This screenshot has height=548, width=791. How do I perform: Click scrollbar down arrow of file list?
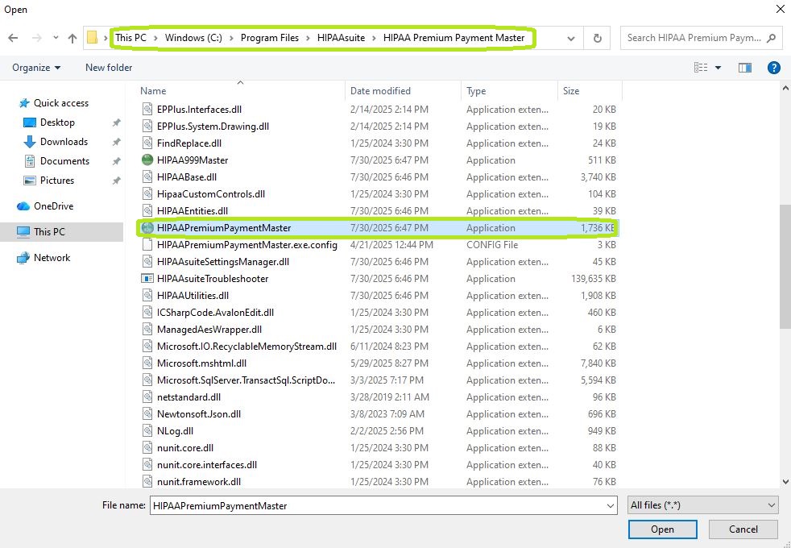[785, 482]
